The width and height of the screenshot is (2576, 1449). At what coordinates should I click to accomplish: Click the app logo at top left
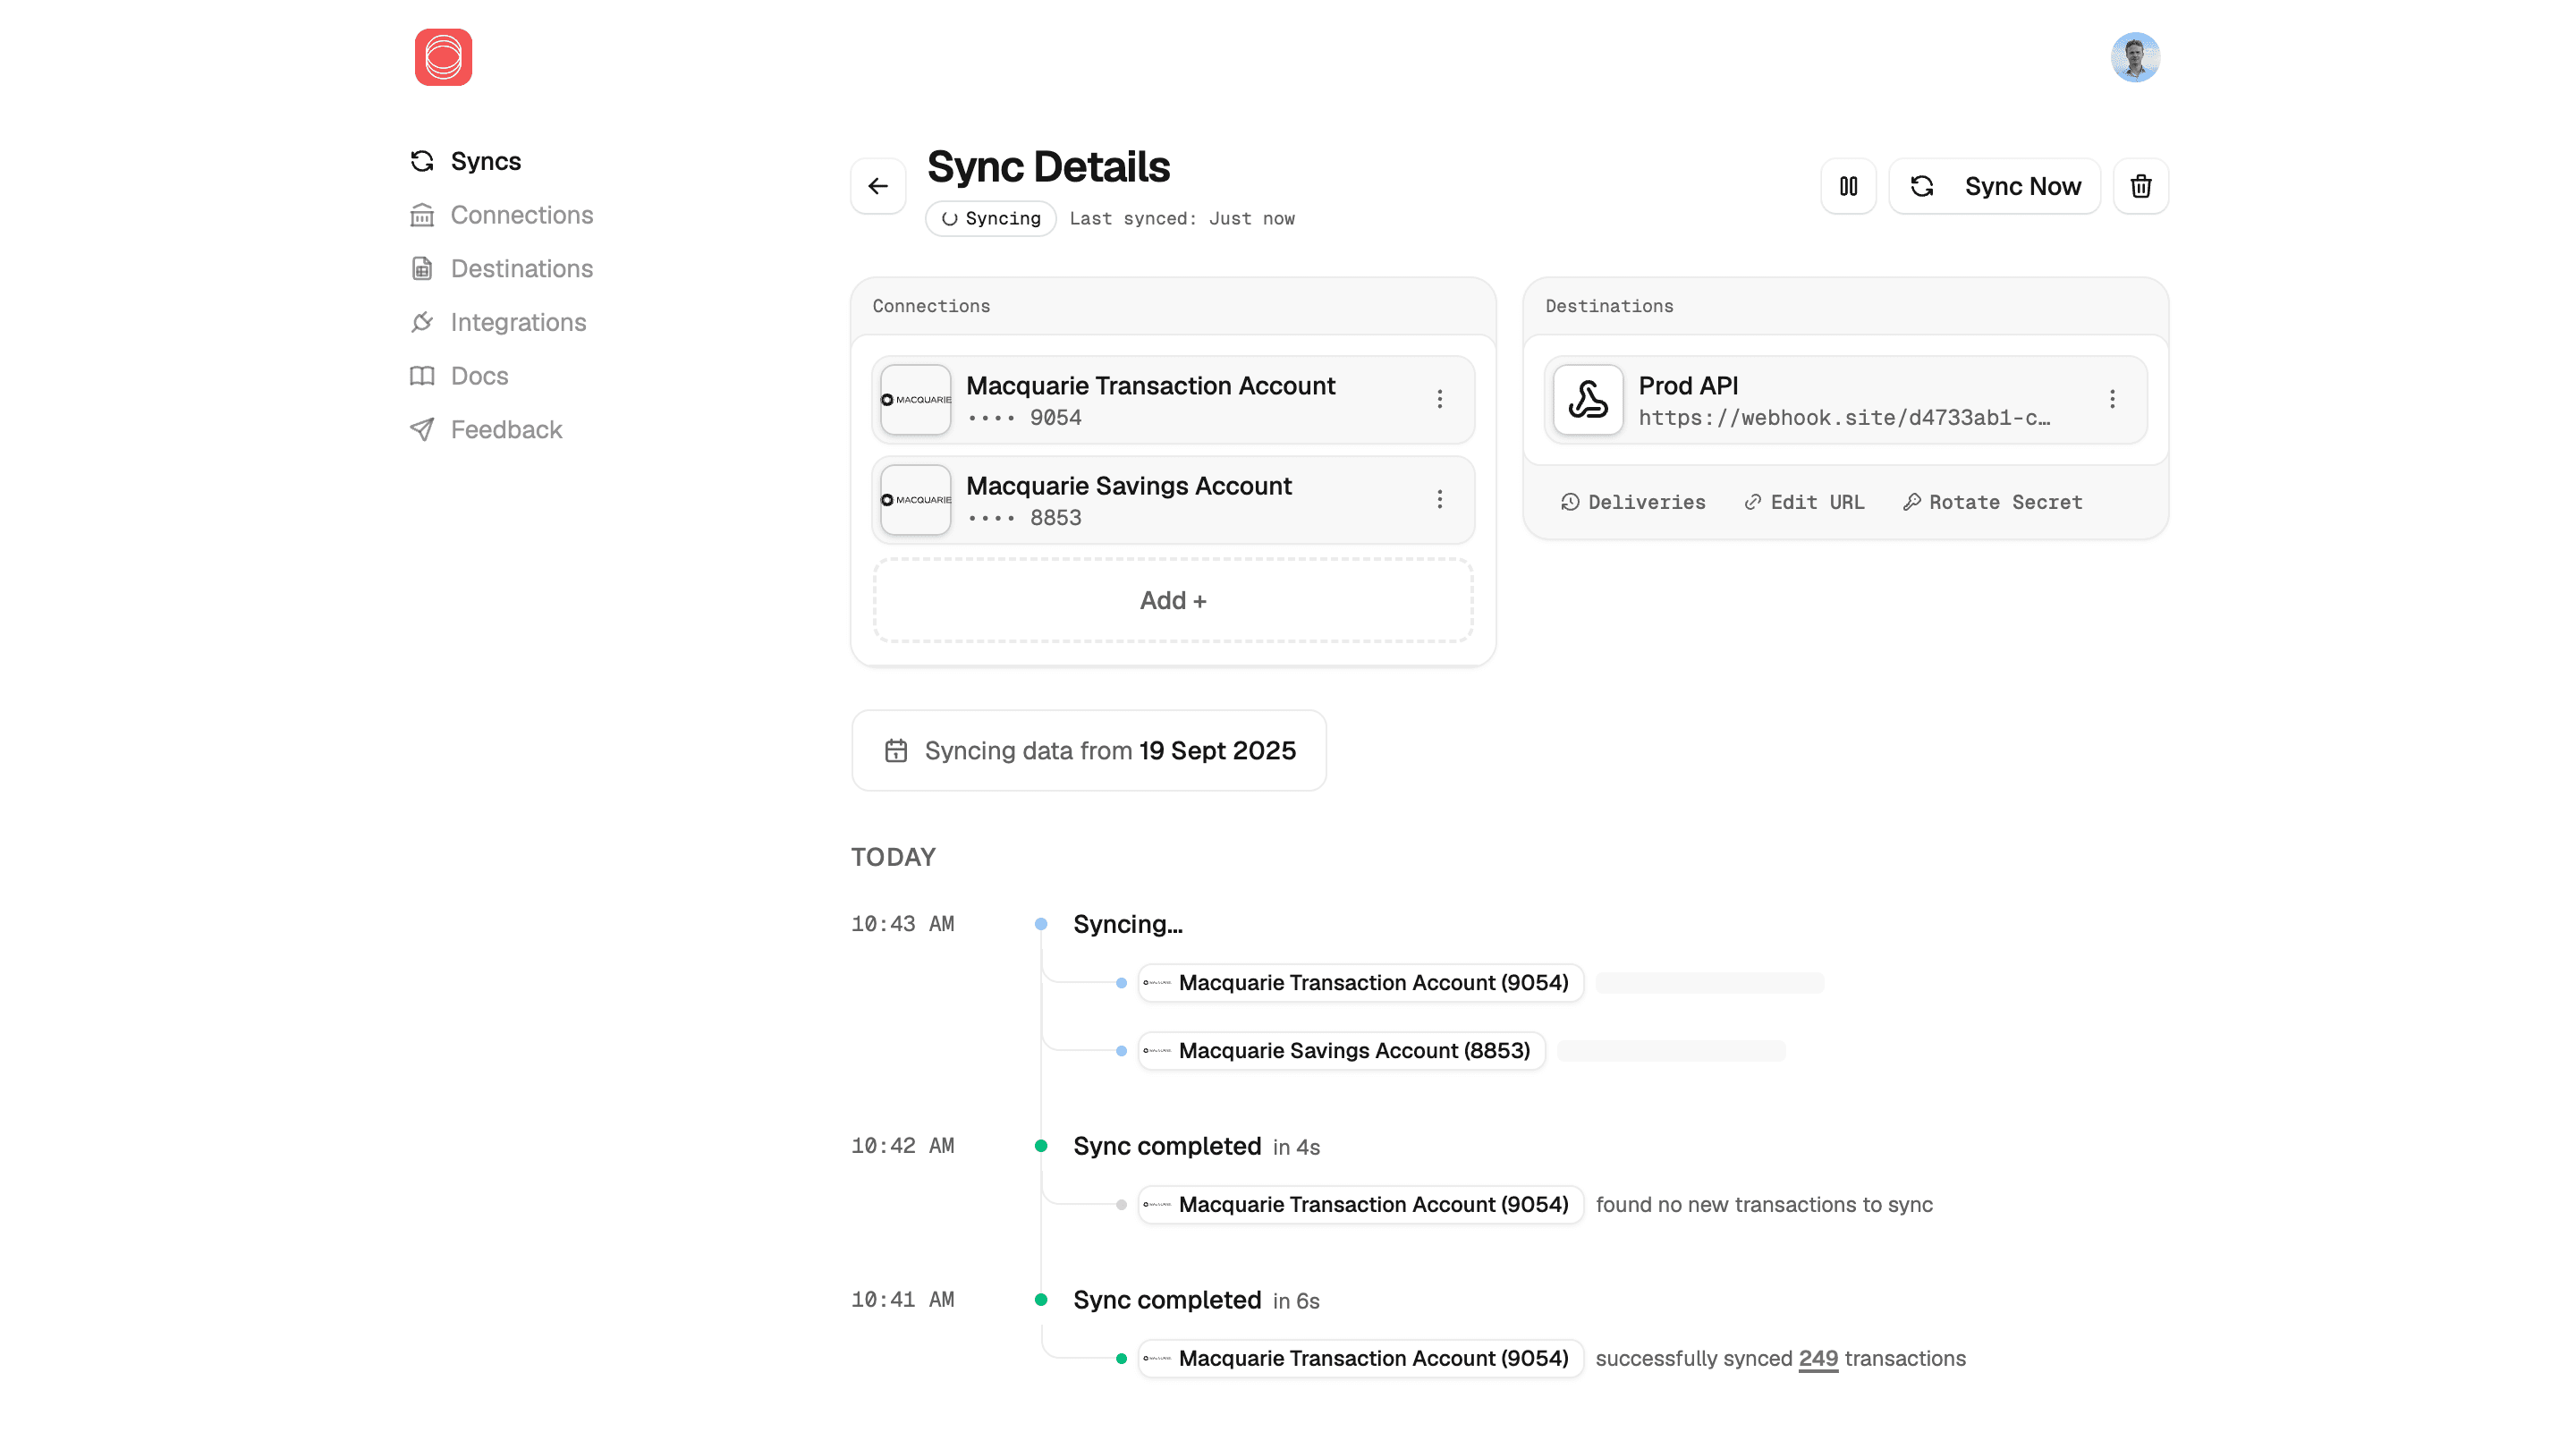[x=443, y=57]
